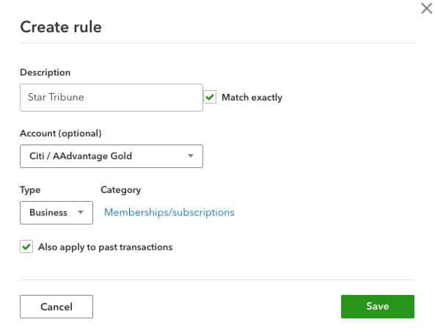Click the Type label above Business

coord(30,190)
